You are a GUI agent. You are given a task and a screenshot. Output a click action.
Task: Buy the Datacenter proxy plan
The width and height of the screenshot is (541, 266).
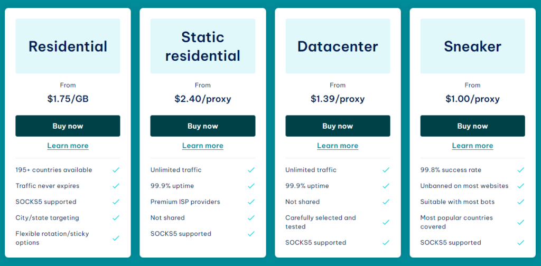pos(338,126)
